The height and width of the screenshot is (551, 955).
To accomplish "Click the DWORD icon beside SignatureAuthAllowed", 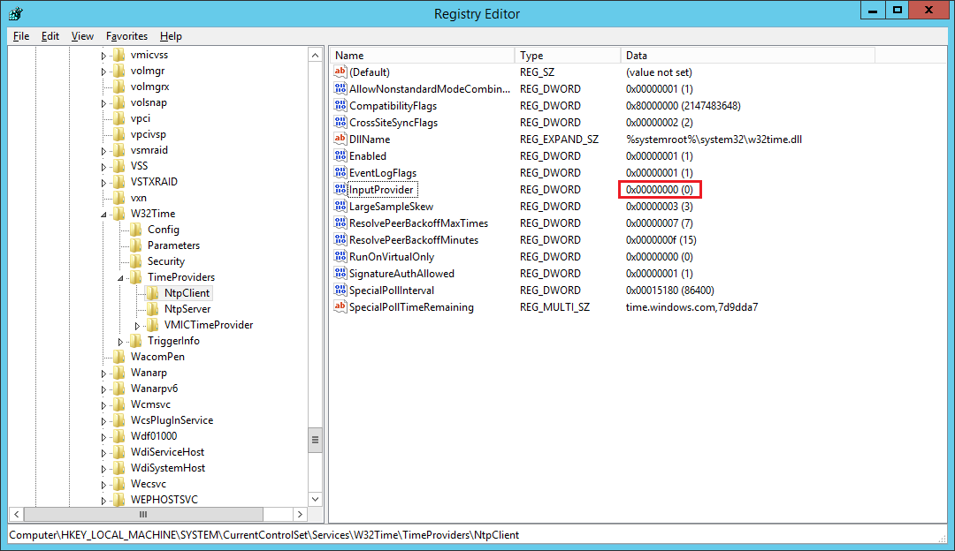I will click(340, 273).
